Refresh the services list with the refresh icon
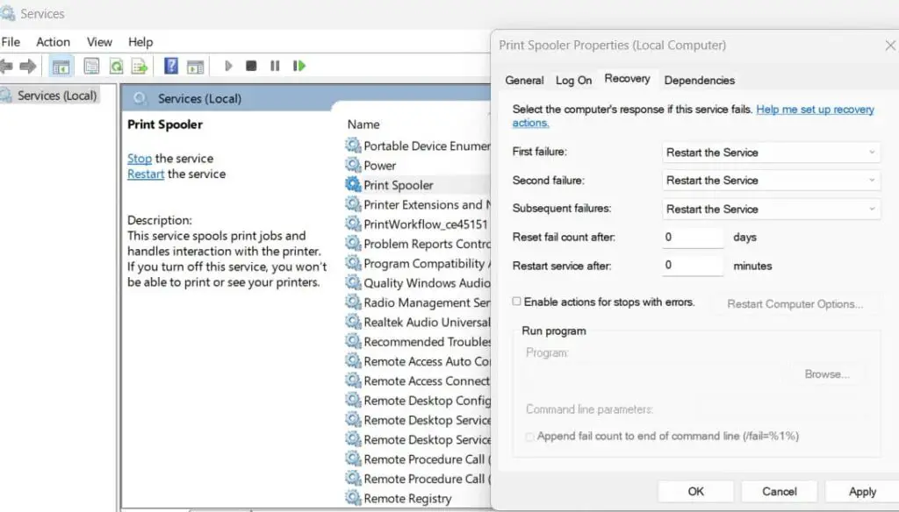 coord(116,65)
